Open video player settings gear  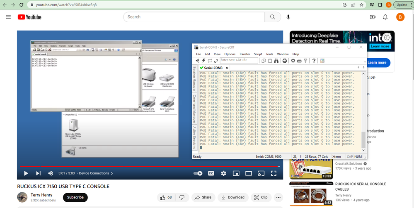(223, 173)
